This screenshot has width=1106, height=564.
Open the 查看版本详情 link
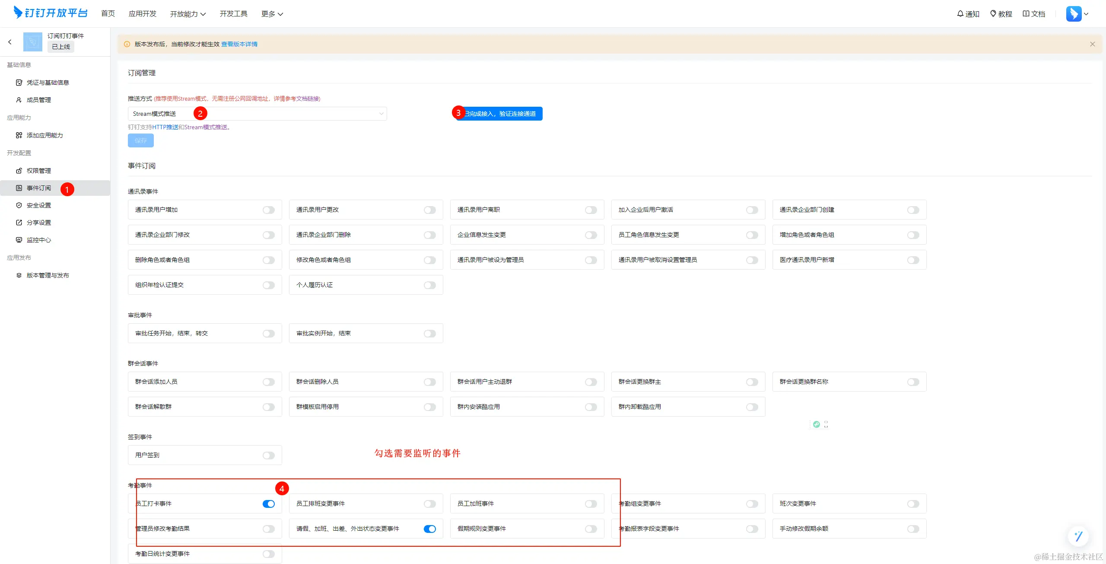pos(239,44)
